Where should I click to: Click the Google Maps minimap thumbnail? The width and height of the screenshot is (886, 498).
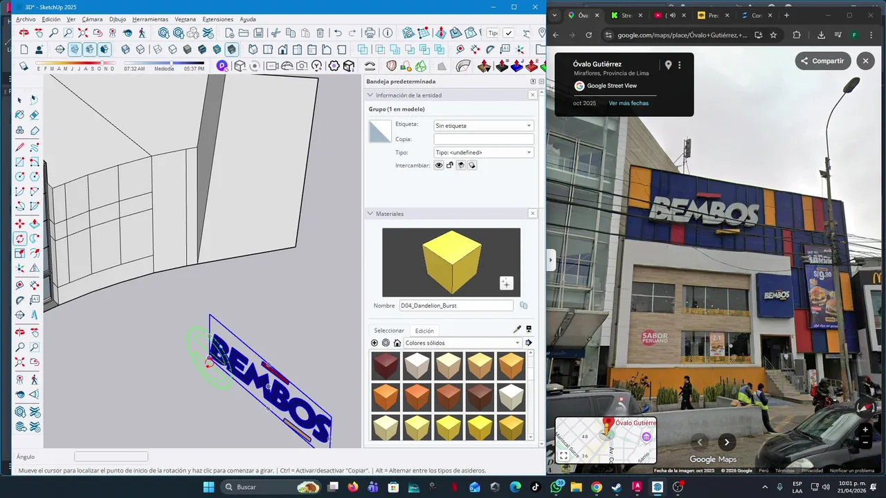[606, 440]
